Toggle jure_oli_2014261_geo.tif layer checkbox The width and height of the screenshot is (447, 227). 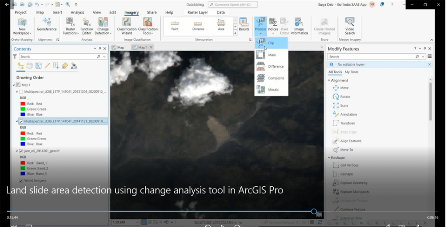coord(21,151)
